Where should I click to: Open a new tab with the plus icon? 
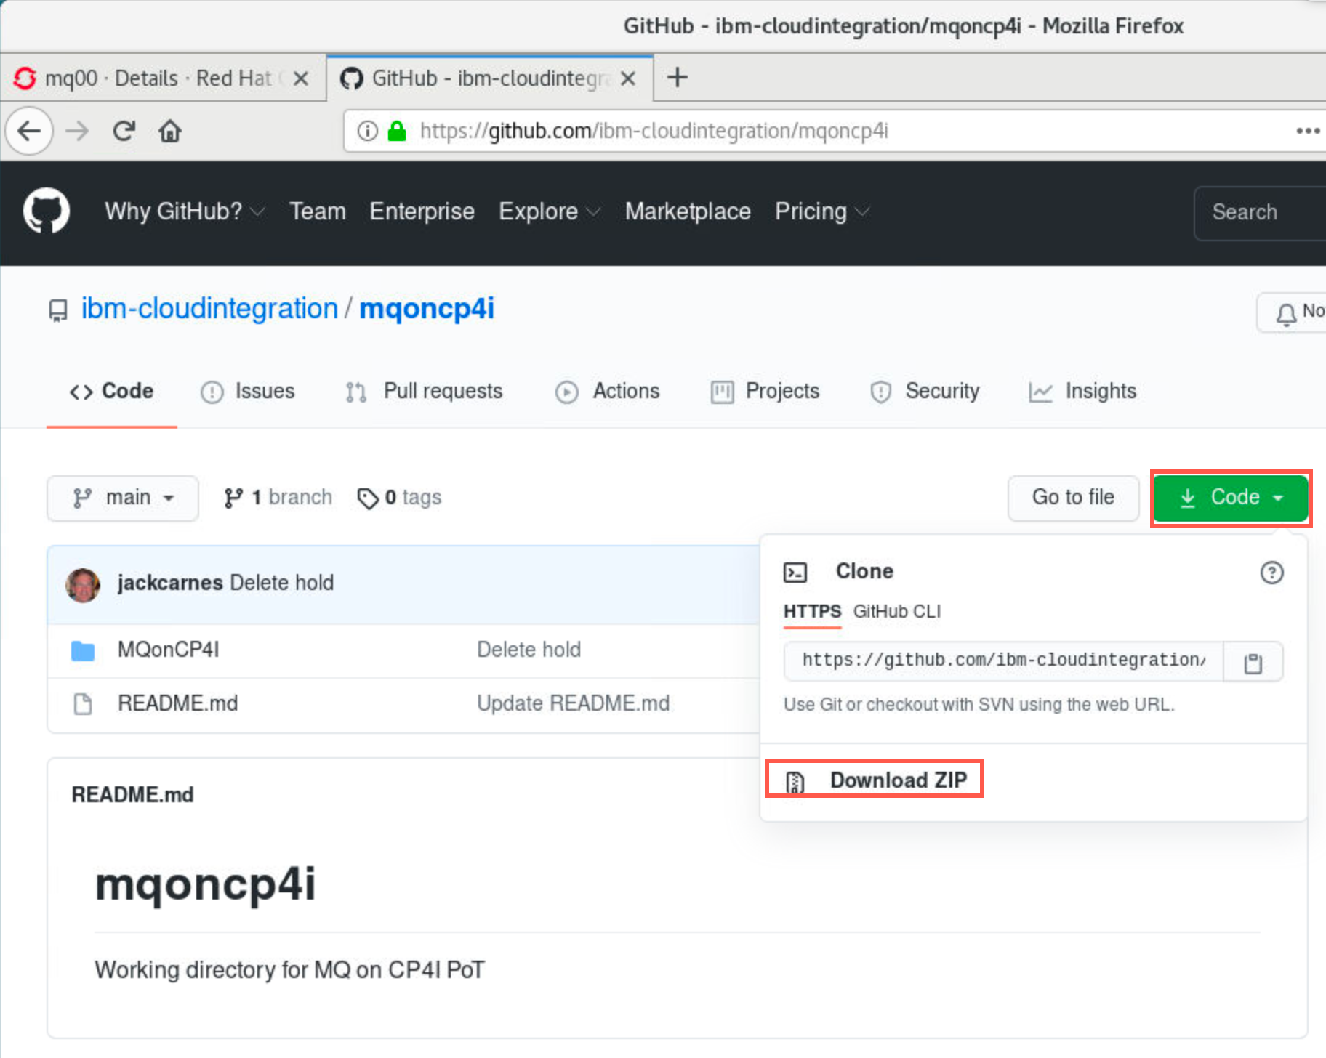[x=677, y=77]
